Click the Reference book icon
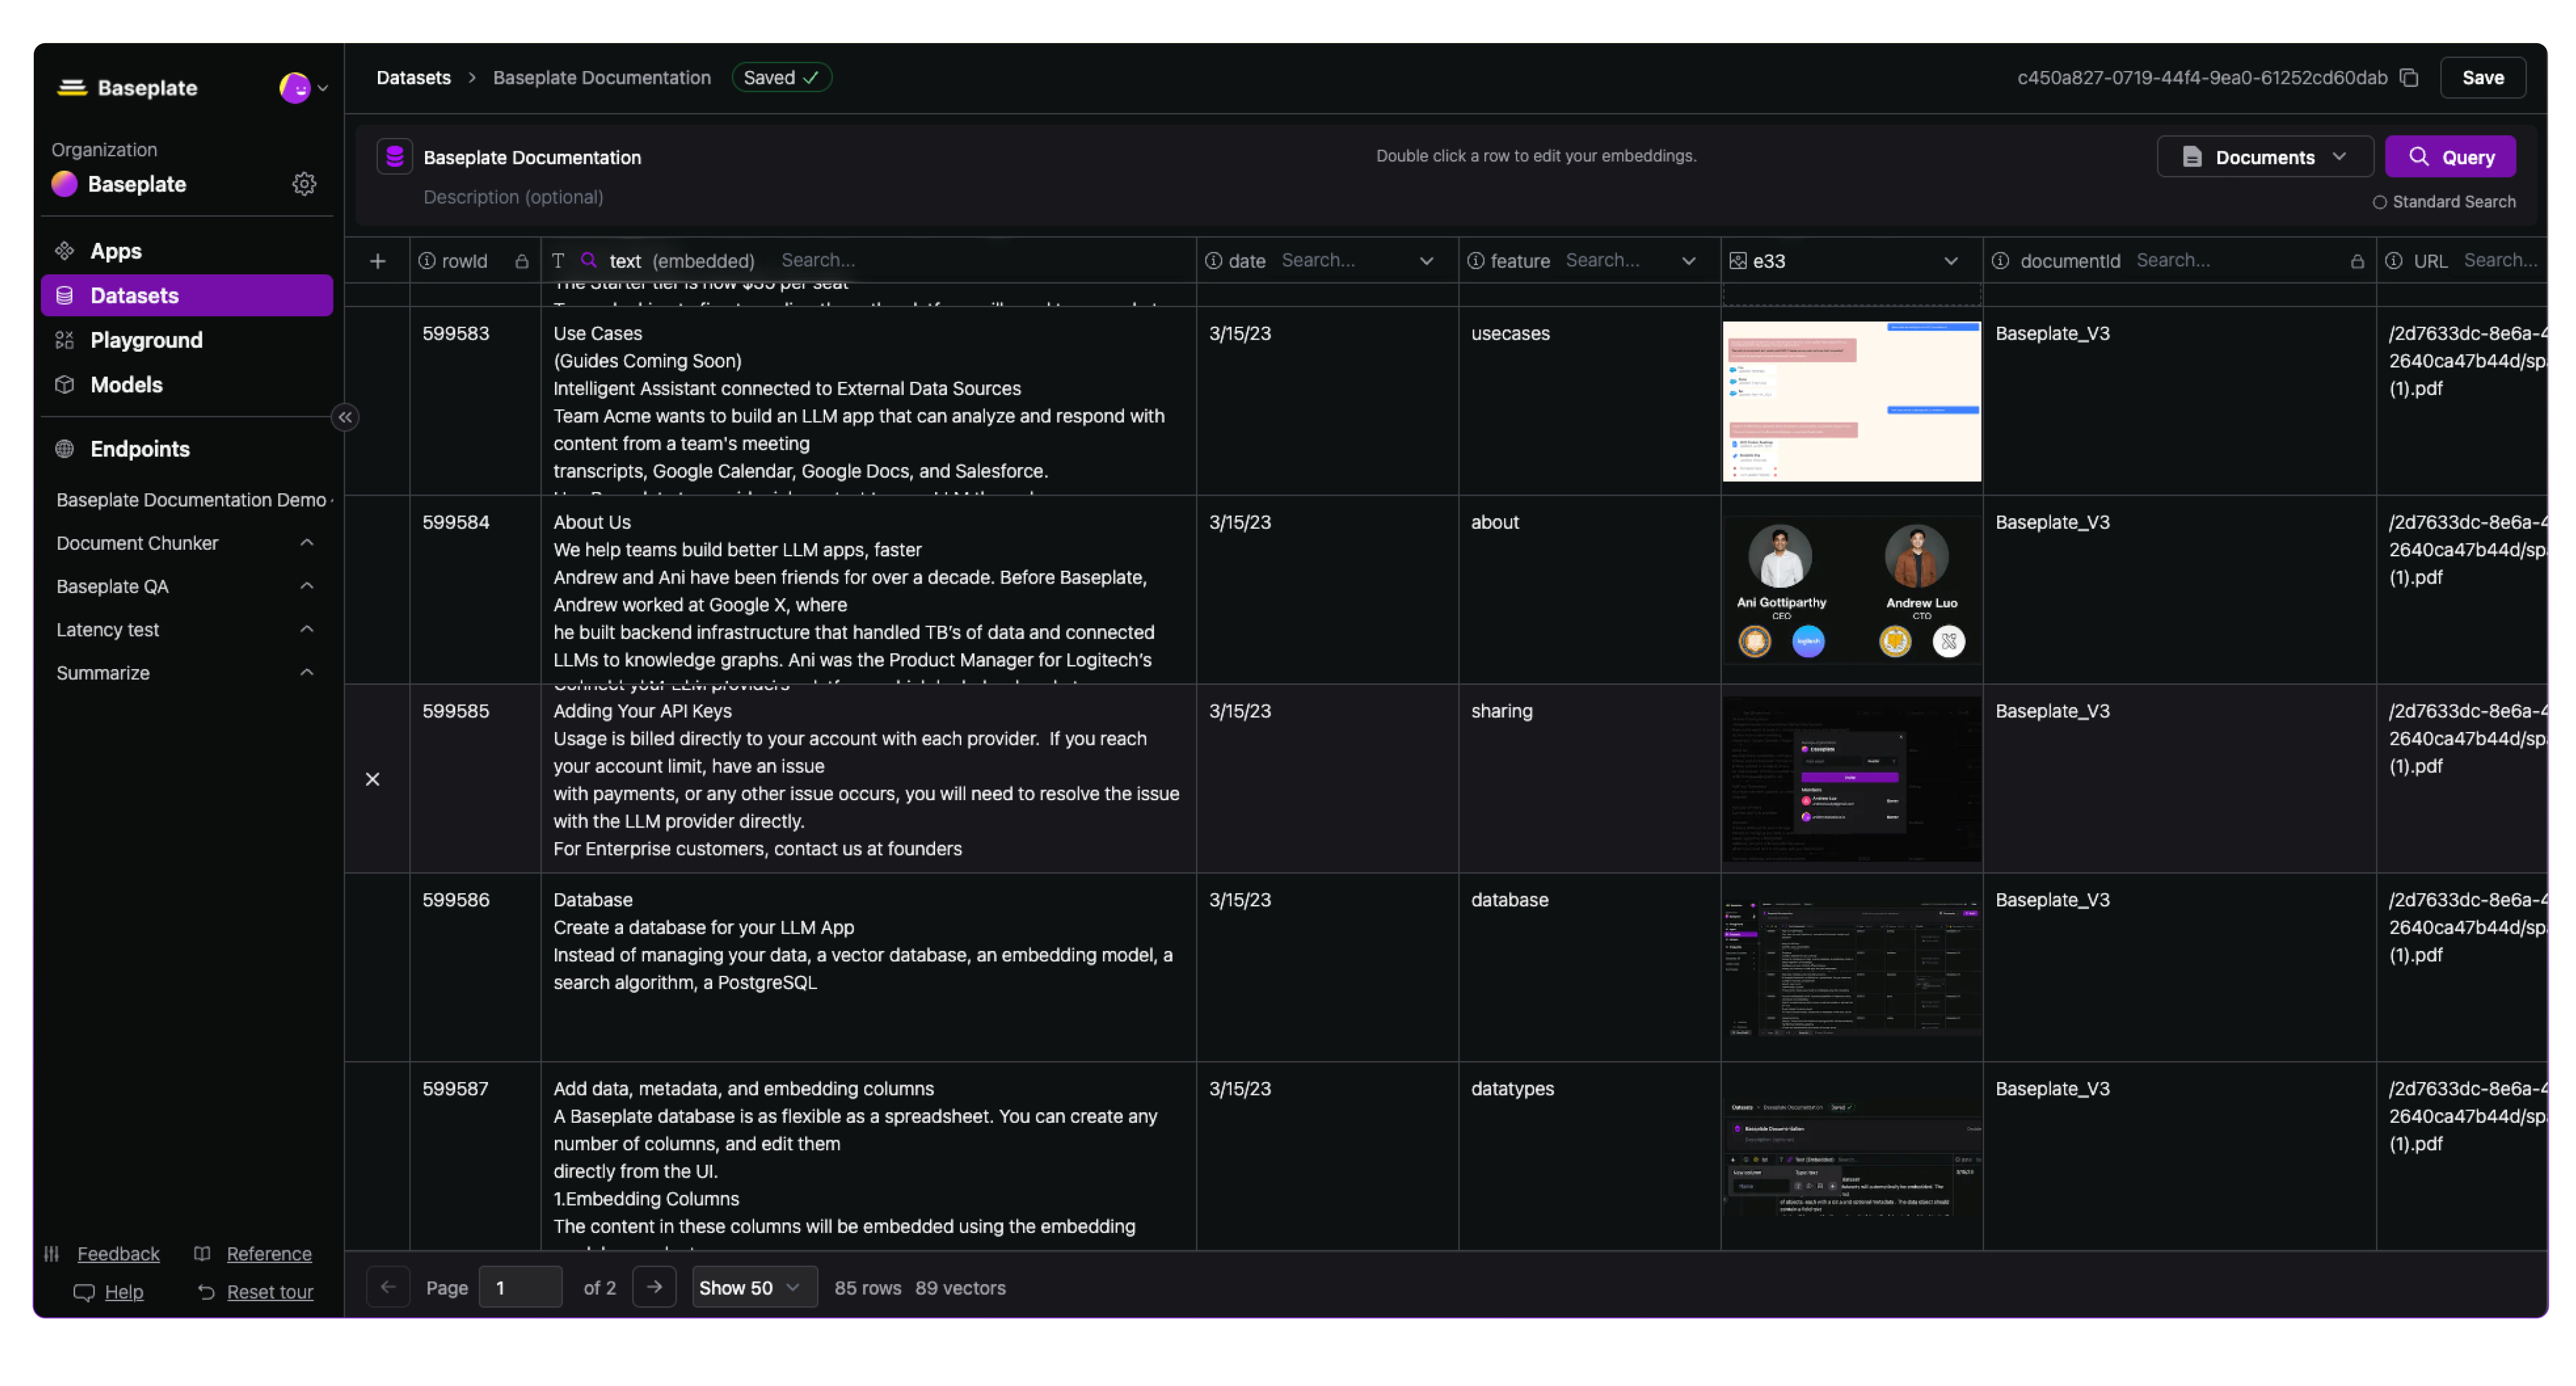Viewport: 2576px width, 1386px height. pyautogui.click(x=202, y=1254)
